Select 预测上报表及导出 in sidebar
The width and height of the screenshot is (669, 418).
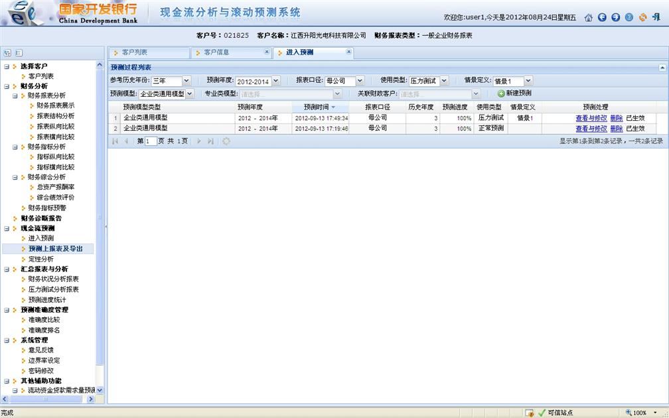[x=55, y=249]
